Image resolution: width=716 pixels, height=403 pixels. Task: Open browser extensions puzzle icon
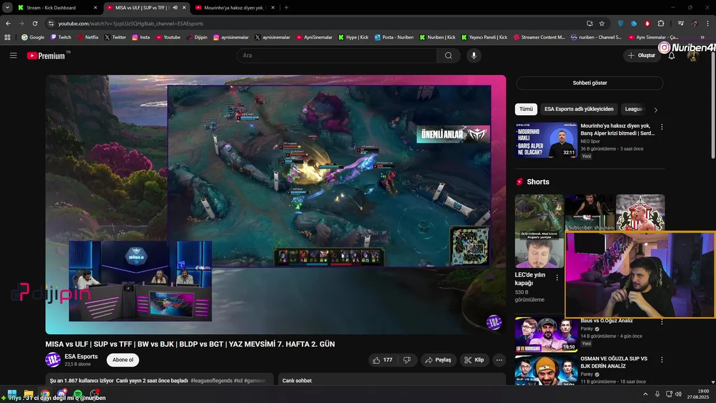coord(661,24)
